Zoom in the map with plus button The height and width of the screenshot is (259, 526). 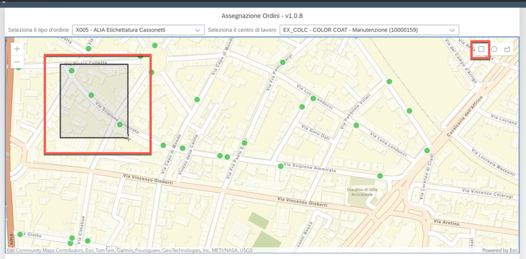click(x=17, y=49)
